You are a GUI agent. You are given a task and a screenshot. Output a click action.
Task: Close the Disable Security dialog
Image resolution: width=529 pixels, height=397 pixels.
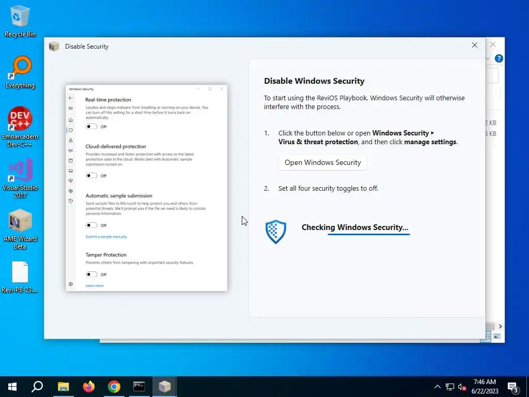474,45
